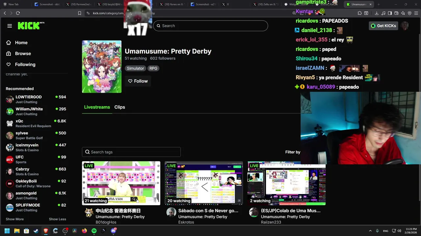Viewport: 421px width, 236px height.
Task: Open the Filter by dropdown
Action: pyautogui.click(x=293, y=152)
